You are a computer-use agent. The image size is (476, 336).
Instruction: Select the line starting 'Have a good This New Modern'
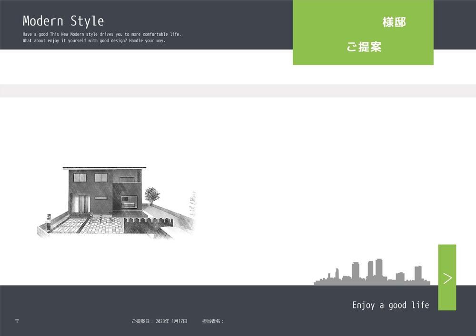click(x=102, y=34)
